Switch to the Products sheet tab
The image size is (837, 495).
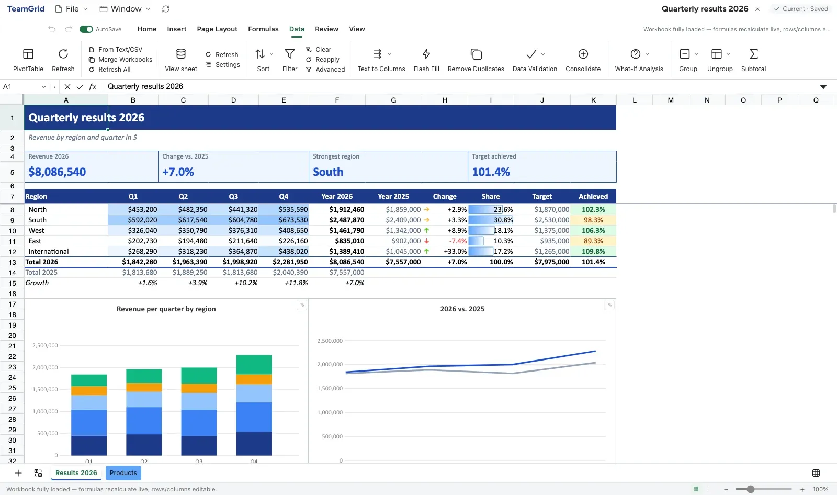pos(123,473)
